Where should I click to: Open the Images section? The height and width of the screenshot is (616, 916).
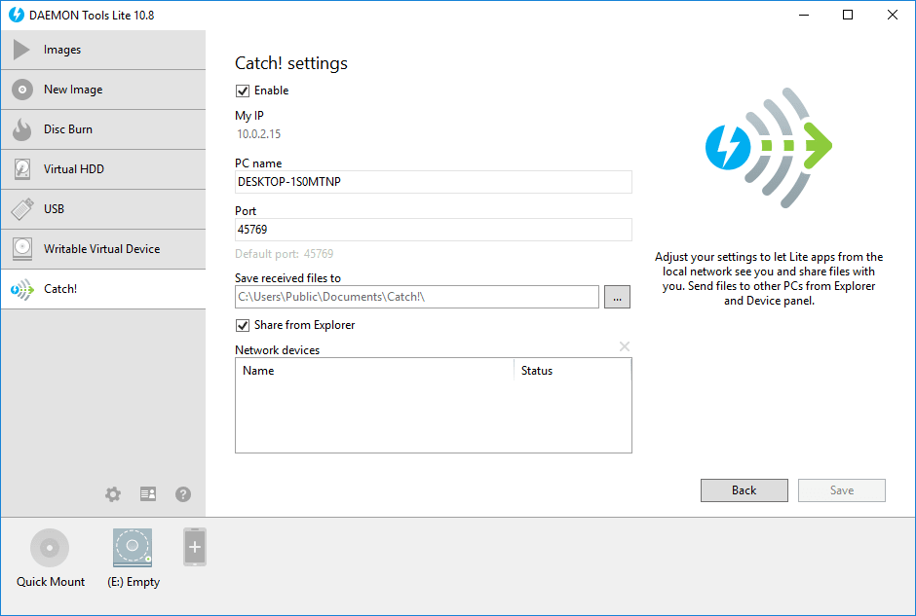tap(103, 50)
